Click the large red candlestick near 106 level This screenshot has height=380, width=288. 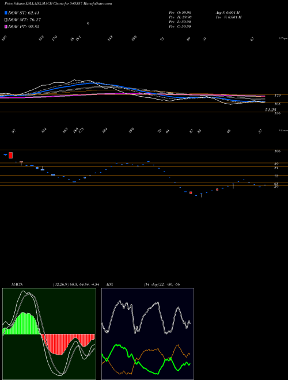click(x=11, y=155)
